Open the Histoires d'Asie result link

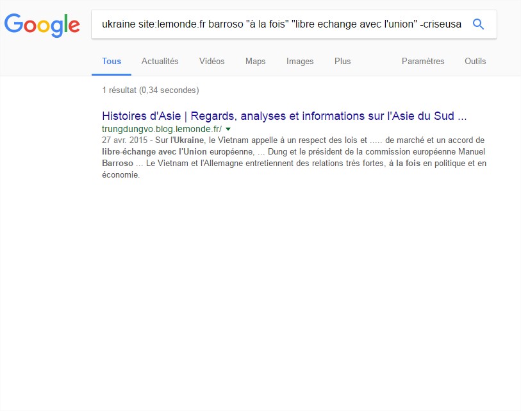285,115
